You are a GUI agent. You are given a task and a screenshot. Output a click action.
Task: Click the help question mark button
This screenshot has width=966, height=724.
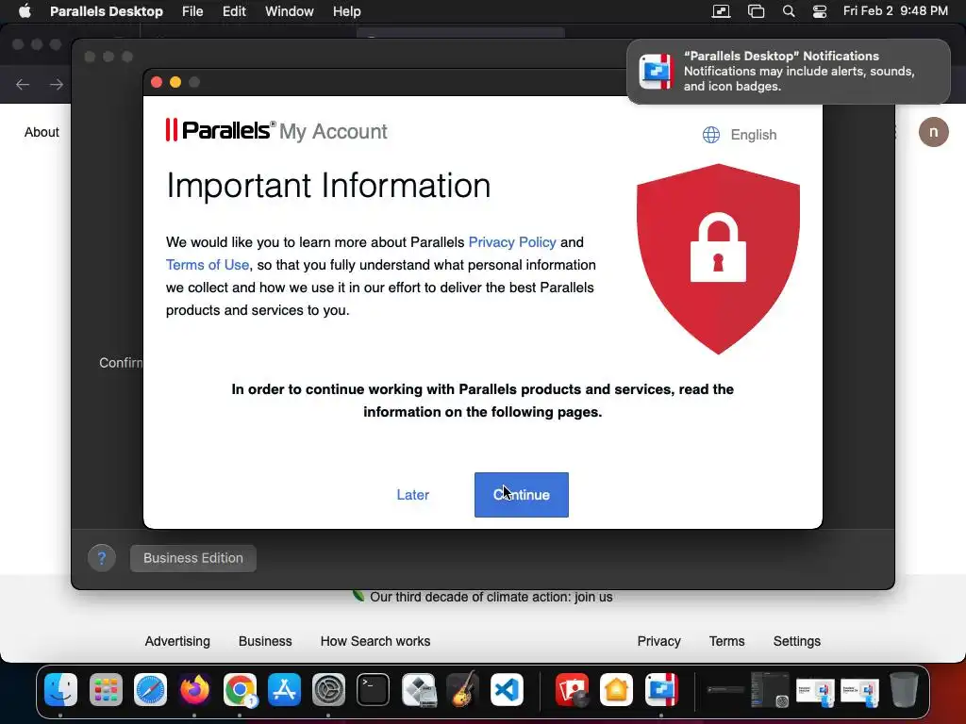pyautogui.click(x=102, y=558)
